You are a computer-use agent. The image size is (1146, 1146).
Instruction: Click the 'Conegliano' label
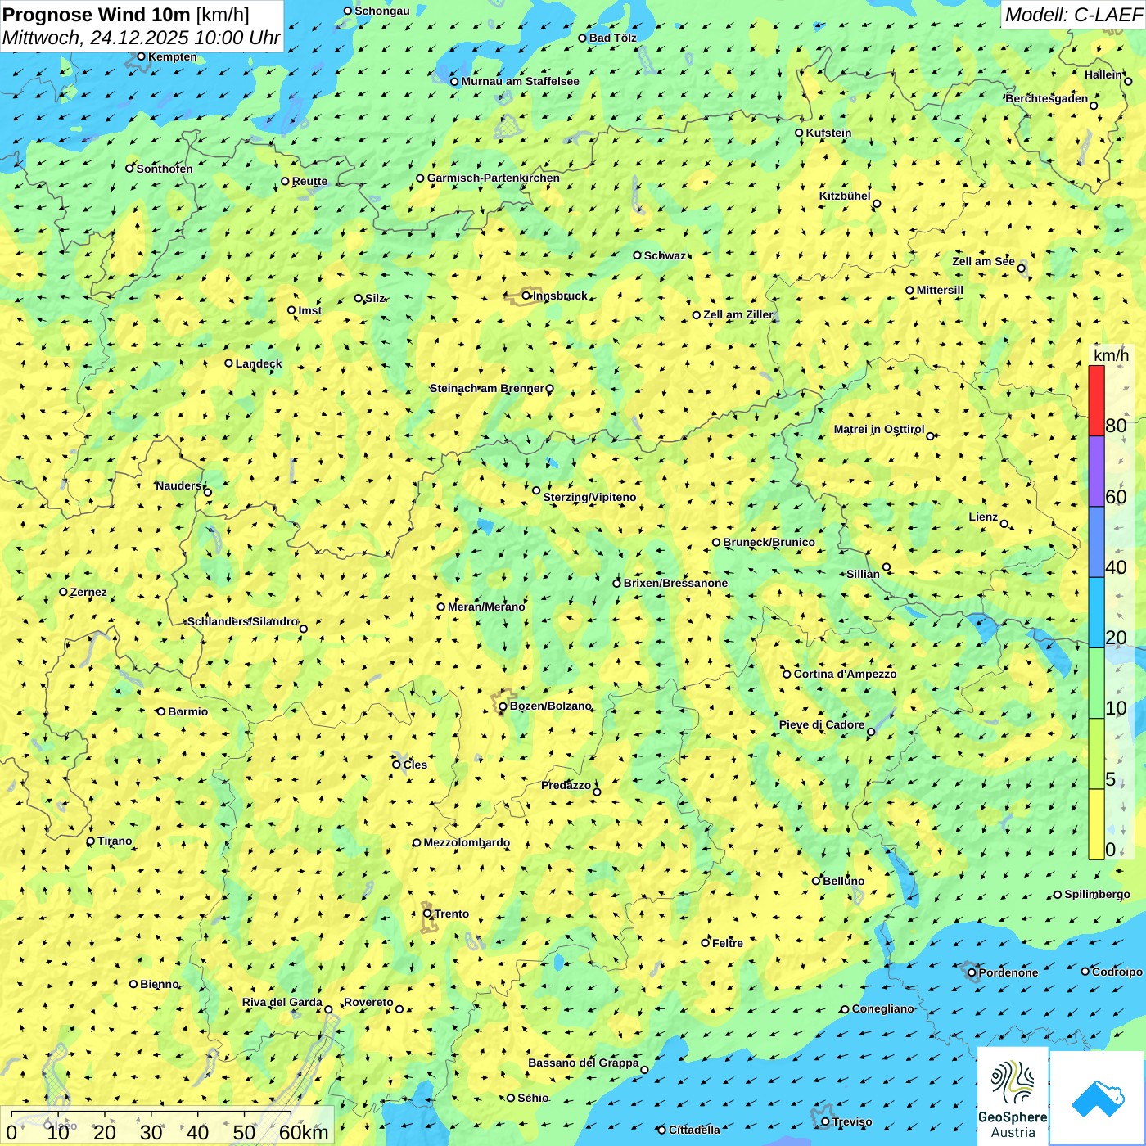click(882, 1008)
